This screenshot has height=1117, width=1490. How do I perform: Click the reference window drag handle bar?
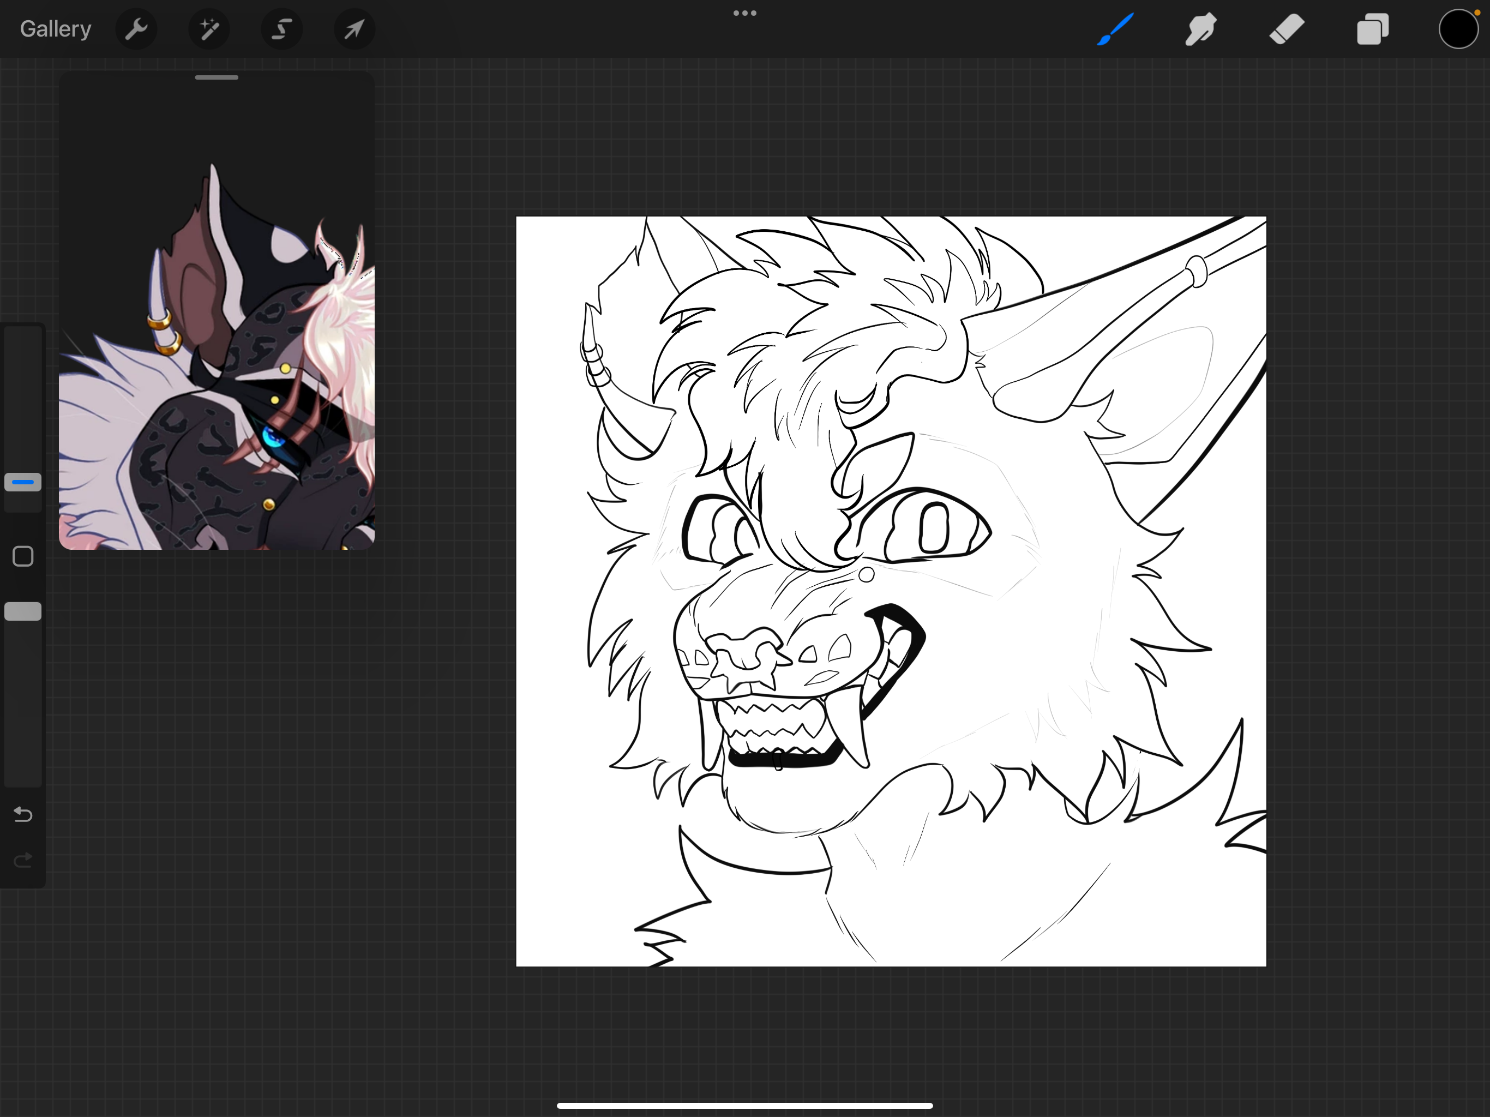click(x=216, y=77)
